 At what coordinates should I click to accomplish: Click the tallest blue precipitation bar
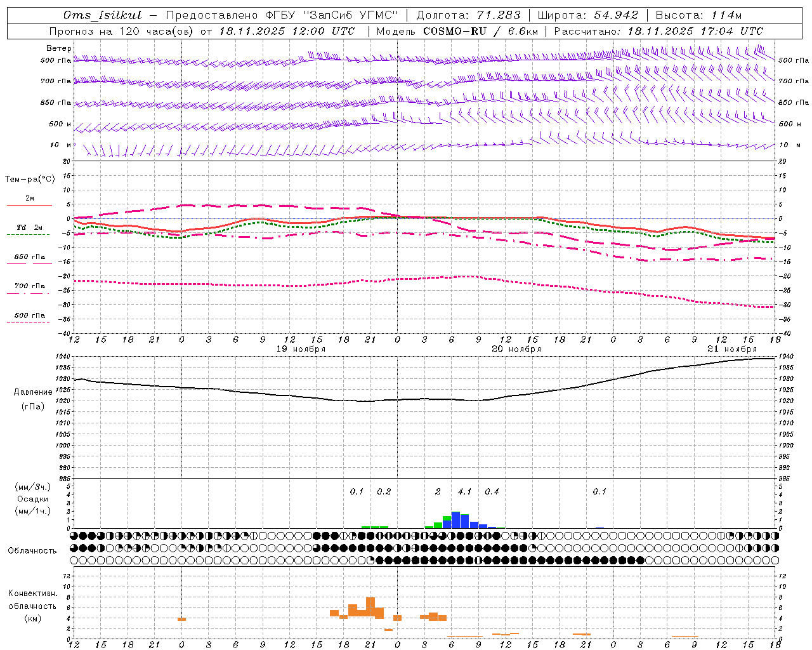(x=455, y=520)
